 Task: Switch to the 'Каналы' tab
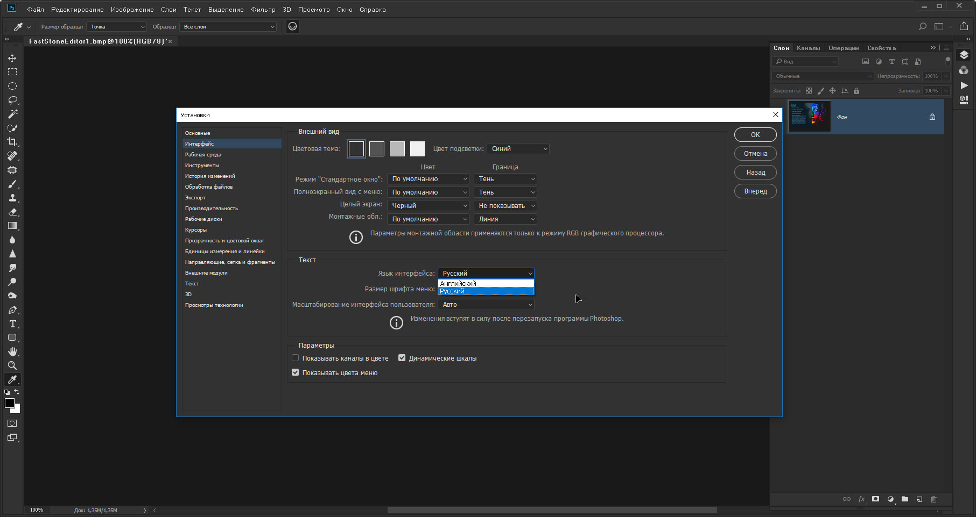pyautogui.click(x=808, y=48)
